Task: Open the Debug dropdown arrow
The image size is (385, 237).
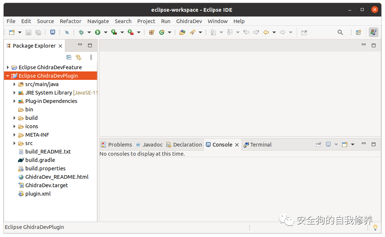Action: (x=89, y=32)
